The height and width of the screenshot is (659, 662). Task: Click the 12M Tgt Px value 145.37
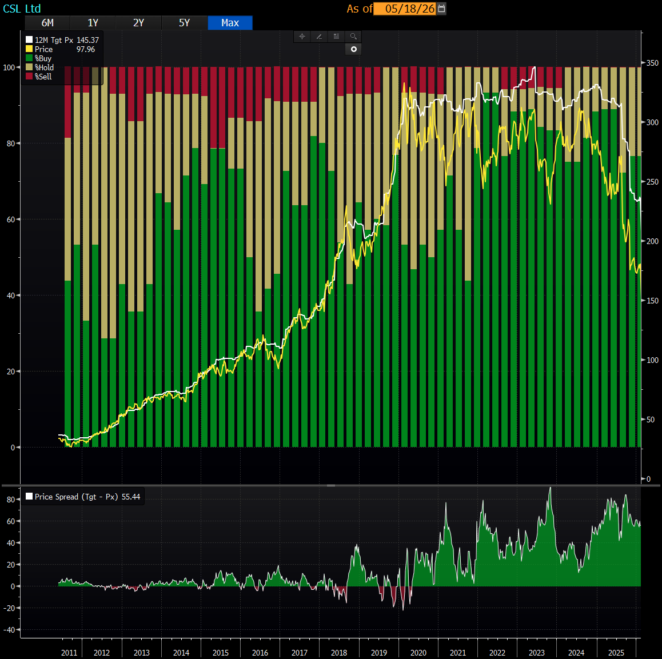[x=88, y=40]
